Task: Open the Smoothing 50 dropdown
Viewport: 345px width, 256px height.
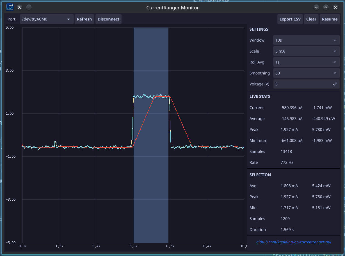Action: [306, 73]
